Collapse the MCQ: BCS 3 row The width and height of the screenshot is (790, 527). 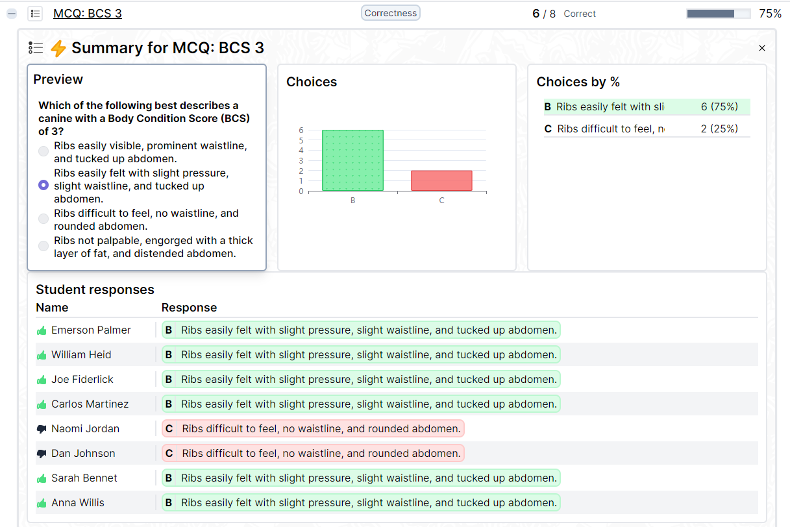[12, 14]
